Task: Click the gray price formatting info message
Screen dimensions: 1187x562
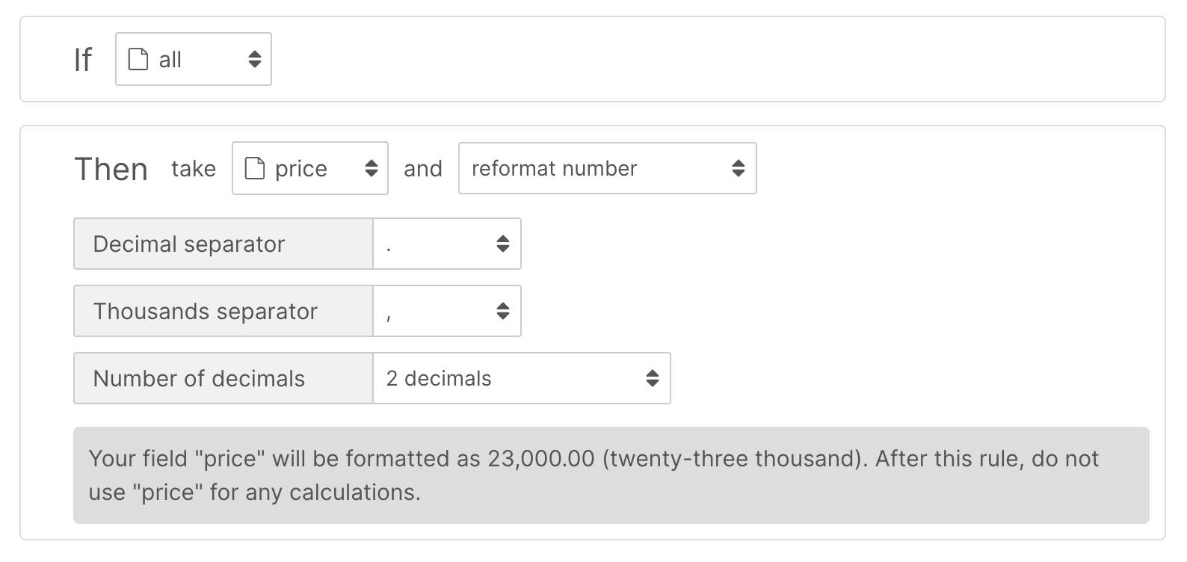Action: (611, 475)
